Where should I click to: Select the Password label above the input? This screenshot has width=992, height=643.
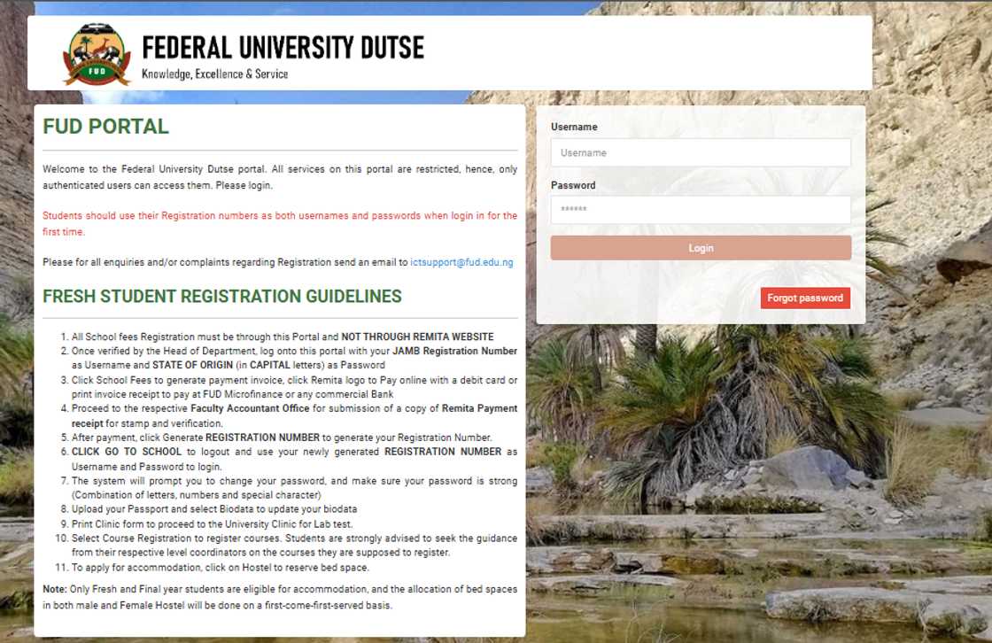coord(573,184)
